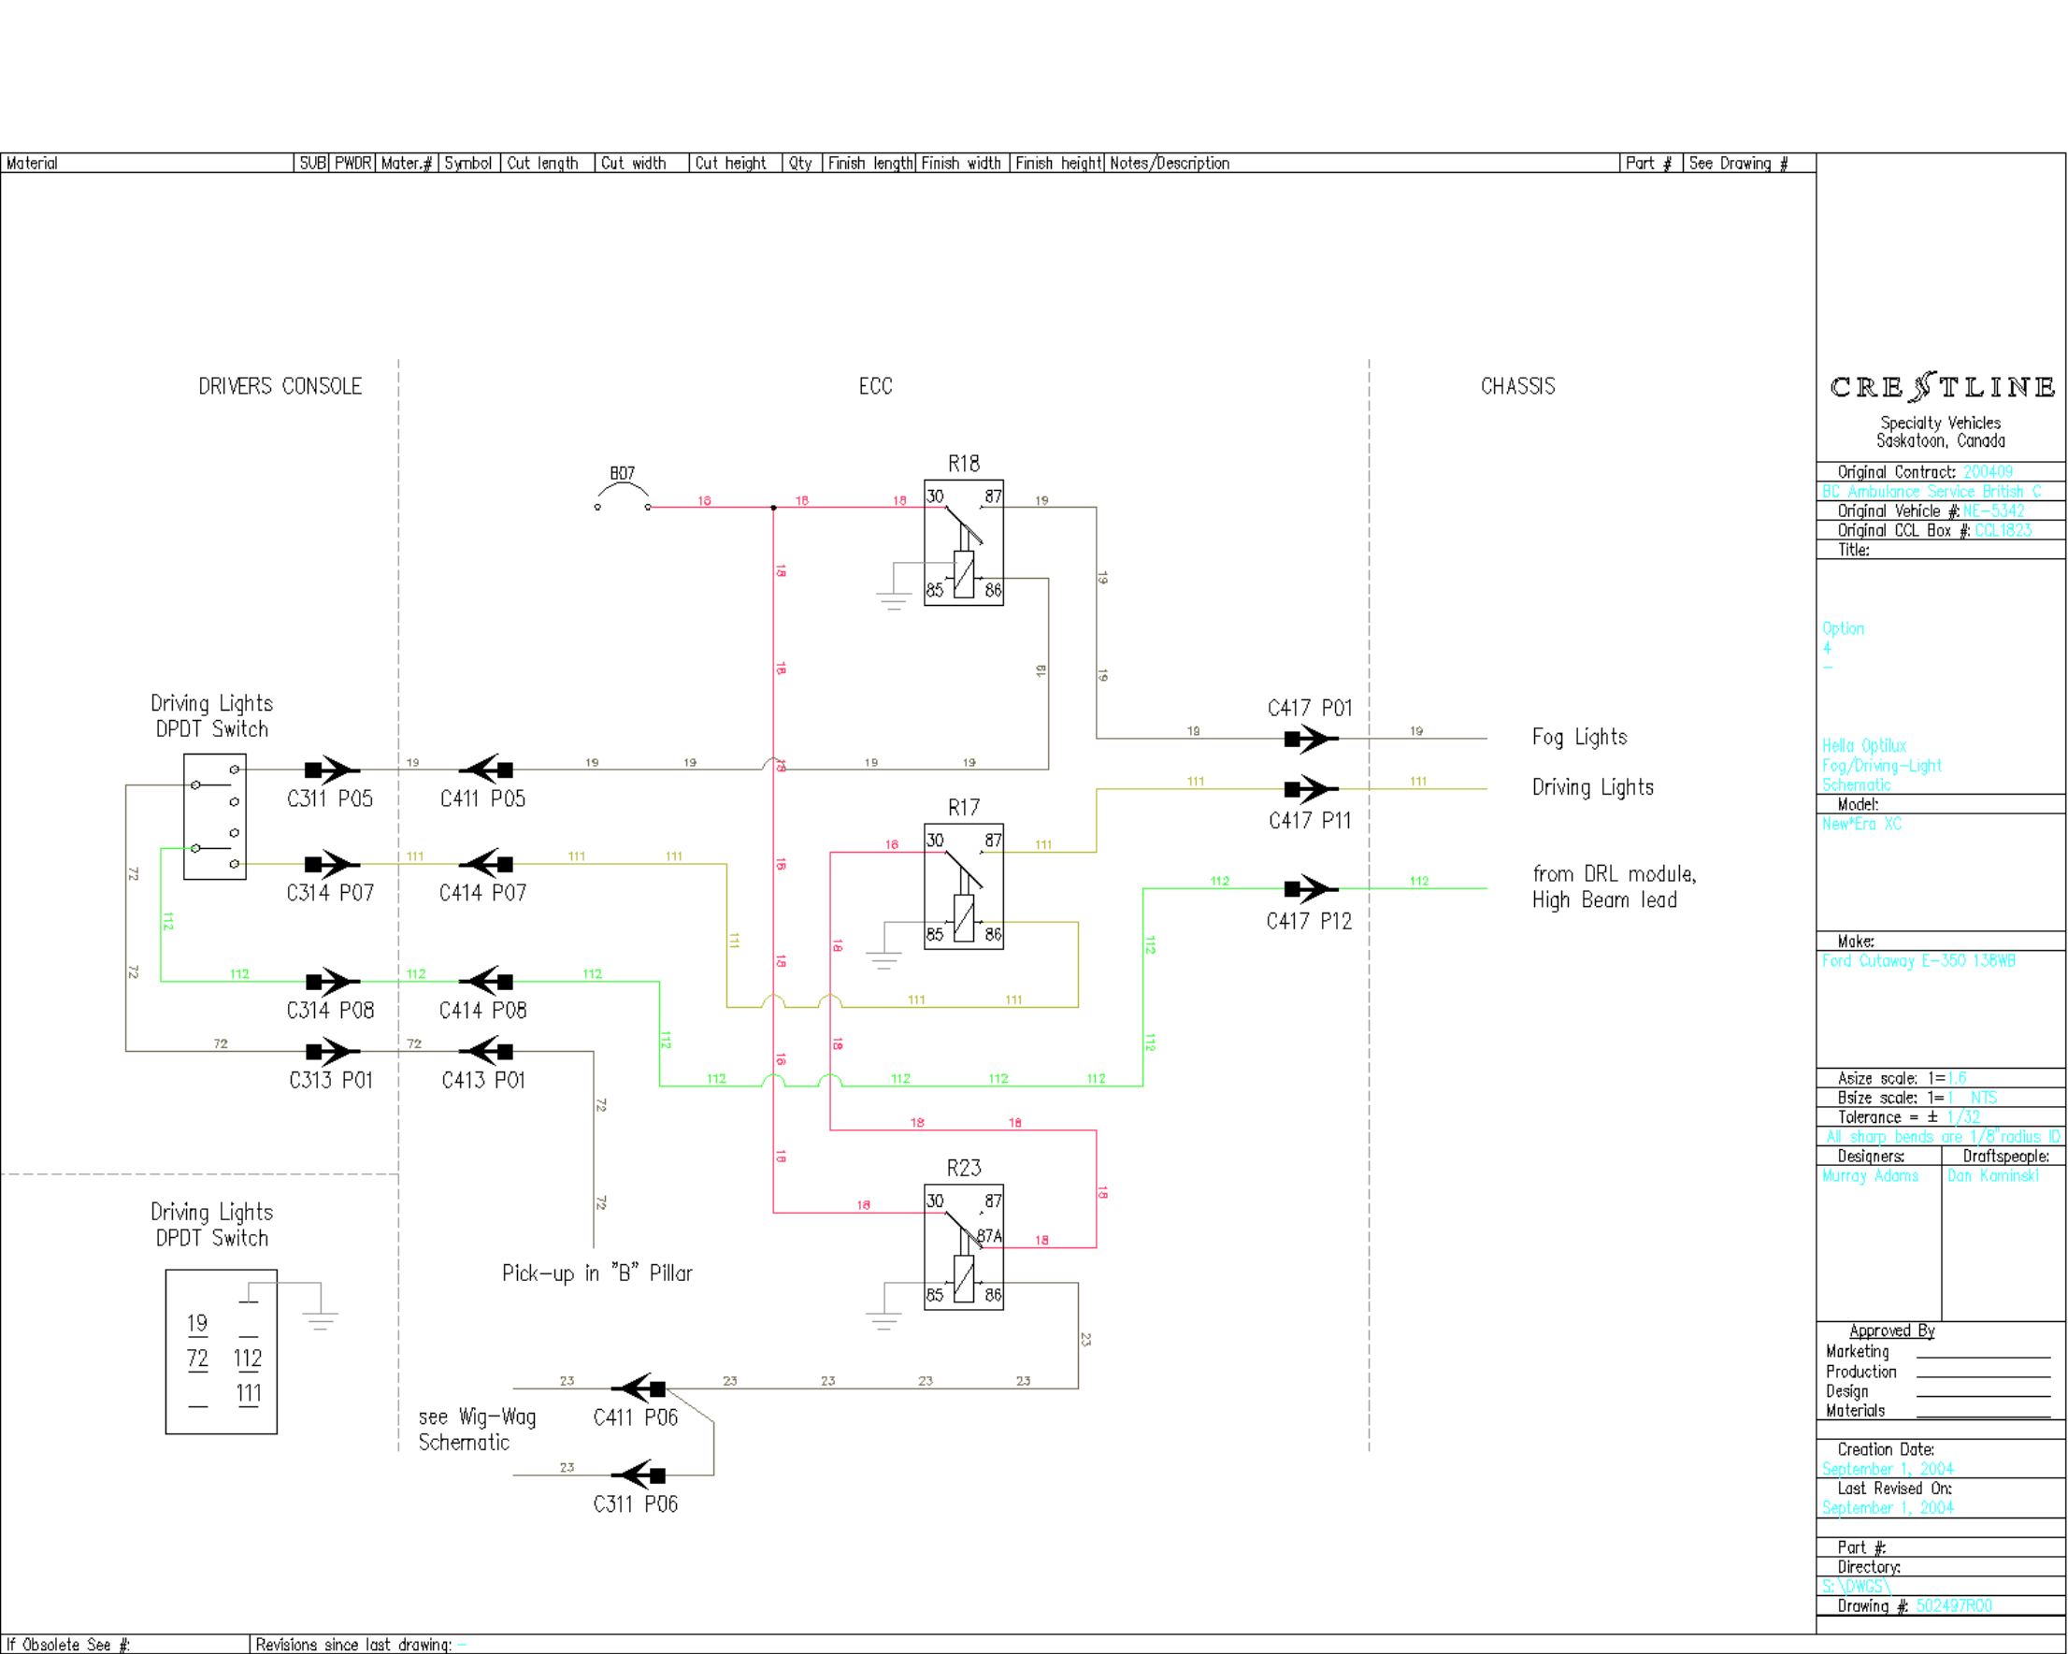Click the ground symbol beside relay R18
The width and height of the screenshot is (2068, 1654).
[893, 601]
